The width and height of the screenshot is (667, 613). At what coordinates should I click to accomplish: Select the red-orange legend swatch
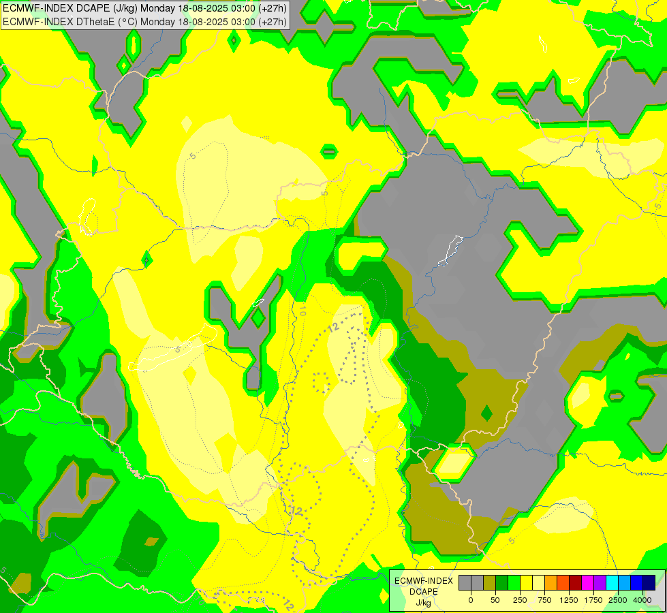pos(563,582)
